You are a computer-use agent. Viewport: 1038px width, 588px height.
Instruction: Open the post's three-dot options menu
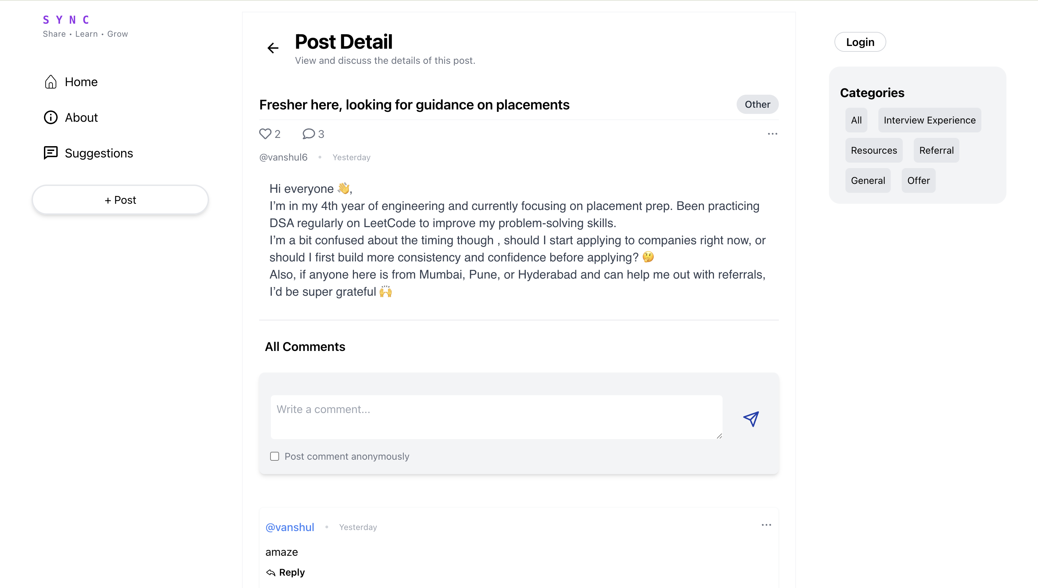[772, 134]
